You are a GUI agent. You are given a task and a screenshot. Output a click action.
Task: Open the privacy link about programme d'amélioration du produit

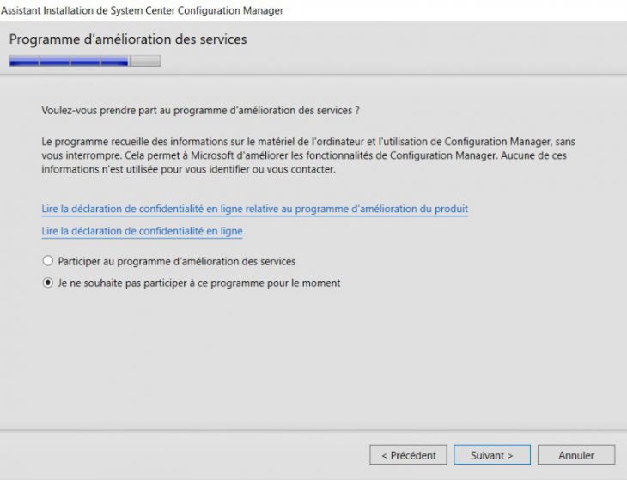point(254,209)
